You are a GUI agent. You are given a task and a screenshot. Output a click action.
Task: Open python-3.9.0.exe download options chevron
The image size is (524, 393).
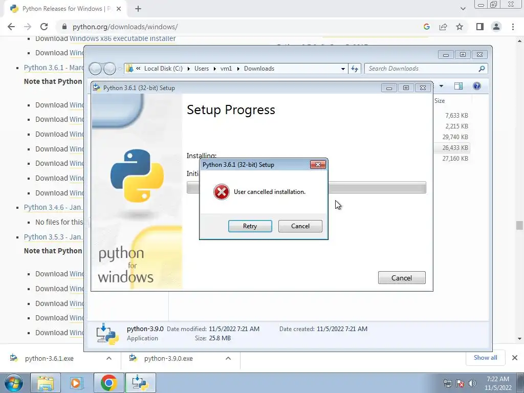228,358
